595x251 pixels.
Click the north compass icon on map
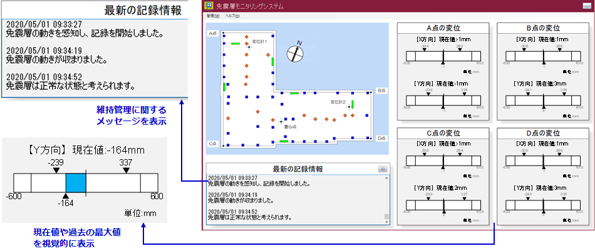pos(294,53)
